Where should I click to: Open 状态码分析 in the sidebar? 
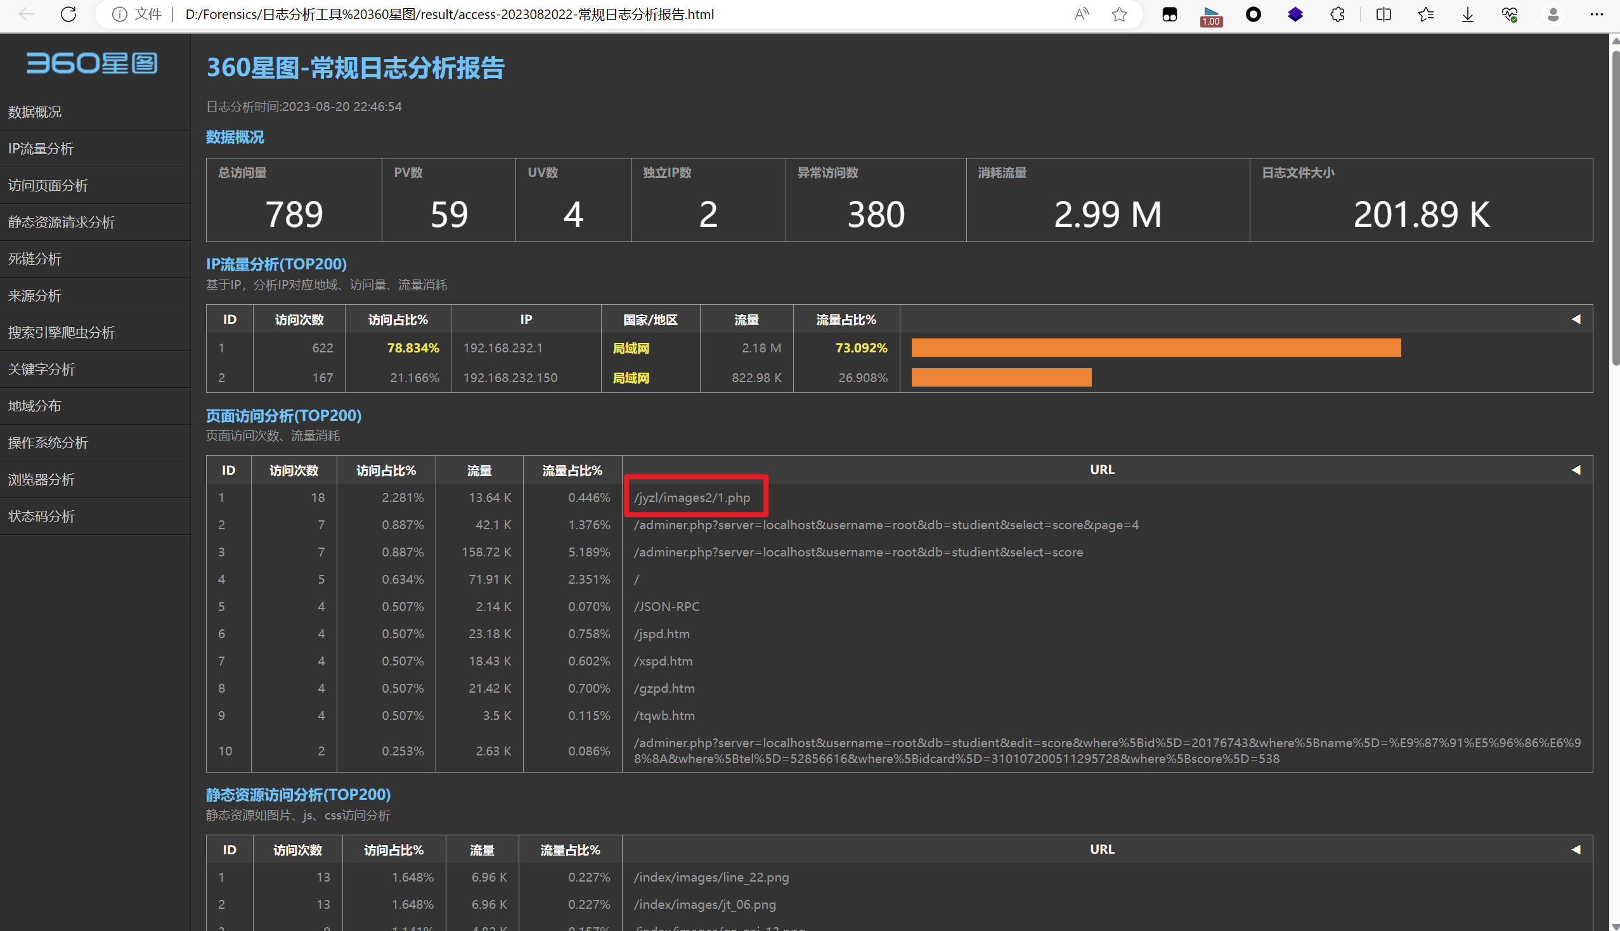[x=94, y=517]
